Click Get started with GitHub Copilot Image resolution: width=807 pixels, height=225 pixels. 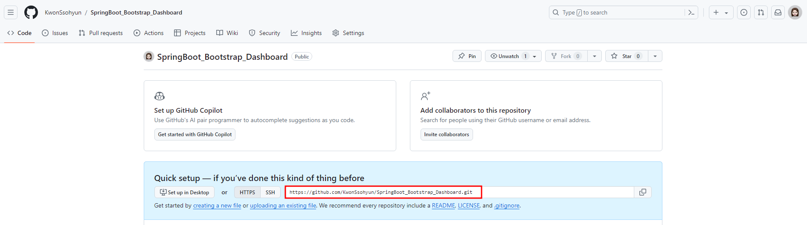point(195,134)
